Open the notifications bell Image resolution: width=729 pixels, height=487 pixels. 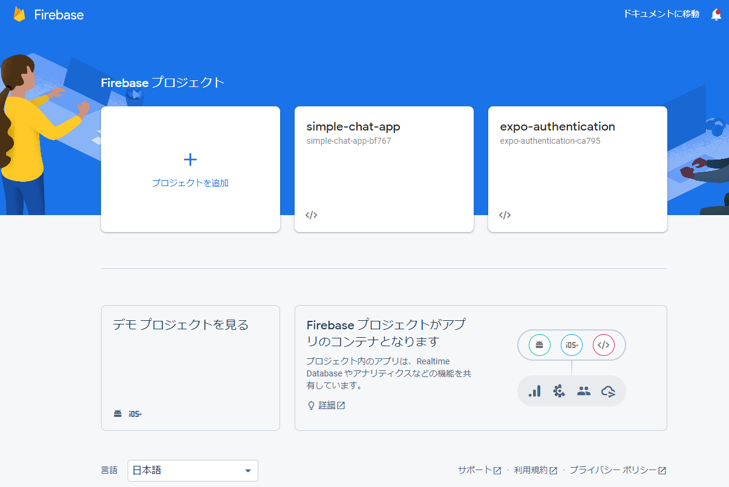[x=716, y=13]
